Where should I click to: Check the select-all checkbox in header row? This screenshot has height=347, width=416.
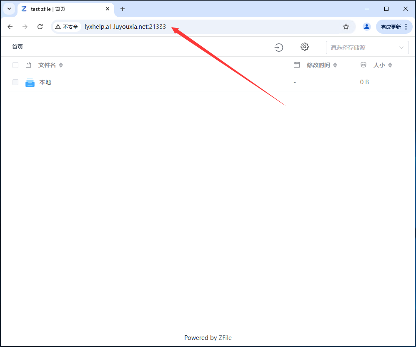tap(15, 65)
